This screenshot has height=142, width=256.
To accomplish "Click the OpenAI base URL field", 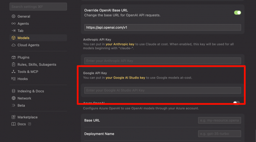I will pos(163,27).
